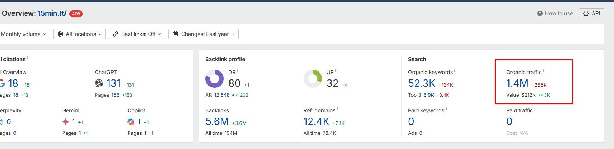Click the -134K organic keywords change
Image resolution: width=614 pixels, height=149 pixels.
click(446, 85)
